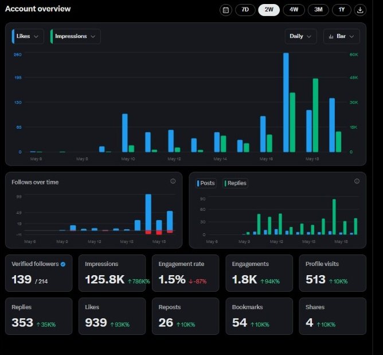
Task: Open the Profile visits card
Action: [x=333, y=273]
